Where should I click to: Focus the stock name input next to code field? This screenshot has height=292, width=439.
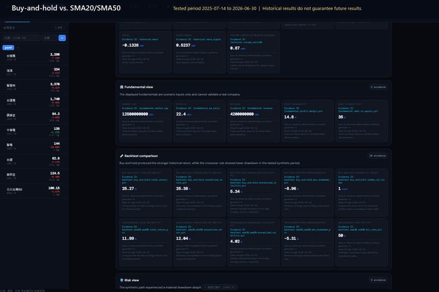point(50,38)
